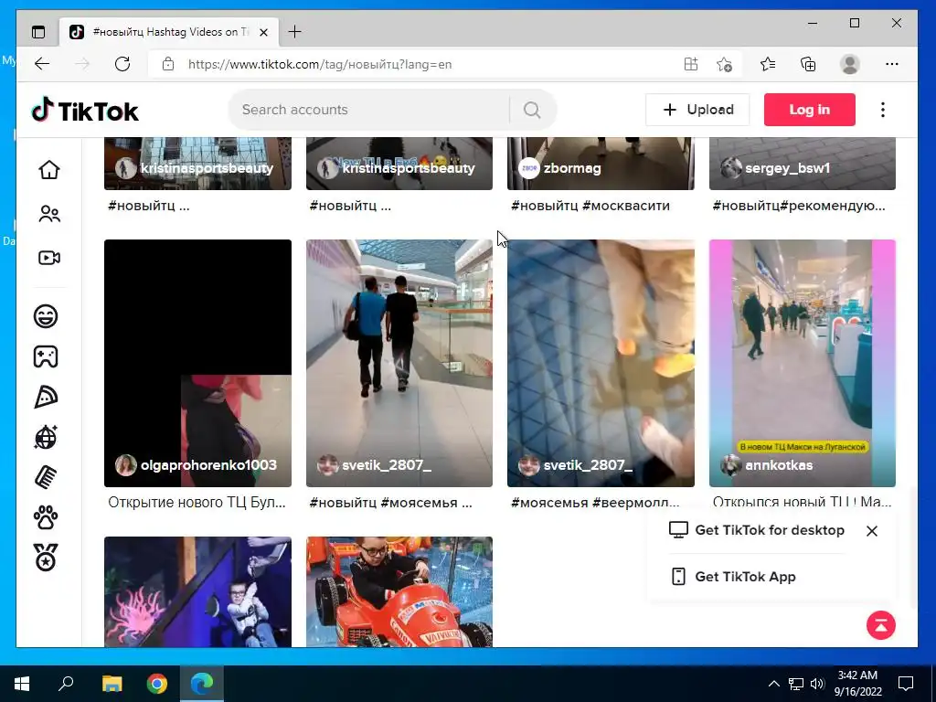Screen dimensions: 936x702
Task: Open Edge tab actions menu icon
Action: 38,32
